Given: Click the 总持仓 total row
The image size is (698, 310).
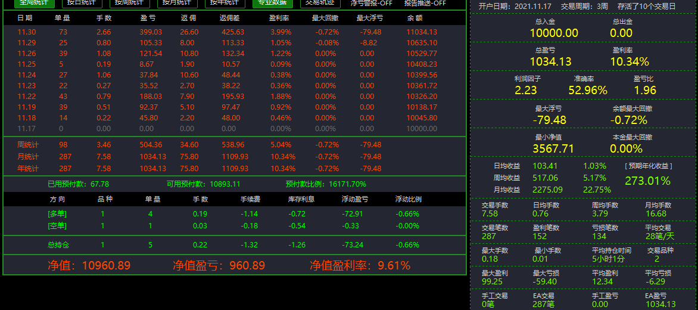Looking at the screenshot, I should pos(235,245).
